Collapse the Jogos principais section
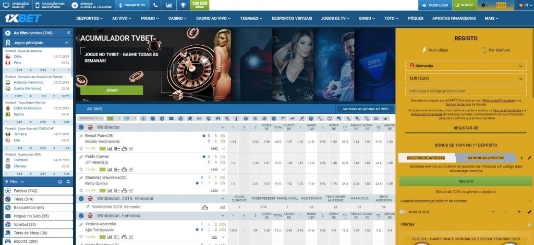The height and width of the screenshot is (245, 534). [x=67, y=43]
